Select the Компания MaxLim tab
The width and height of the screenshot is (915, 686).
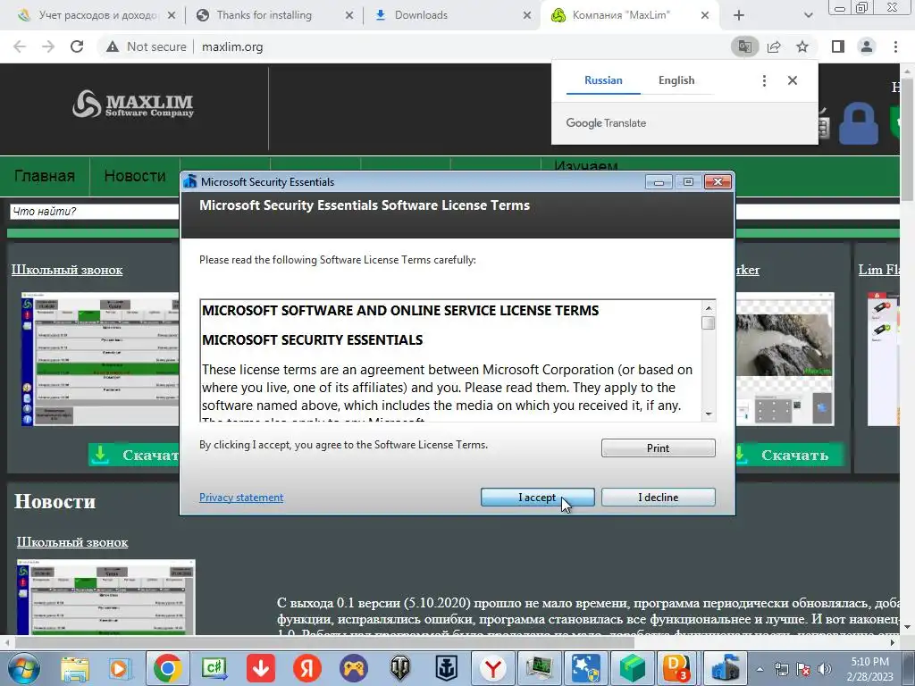631,15
